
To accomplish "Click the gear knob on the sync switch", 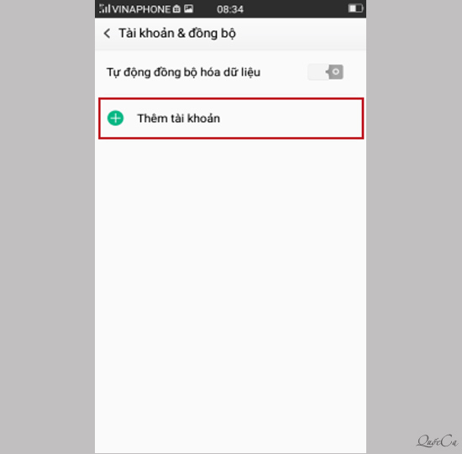I will 334,72.
